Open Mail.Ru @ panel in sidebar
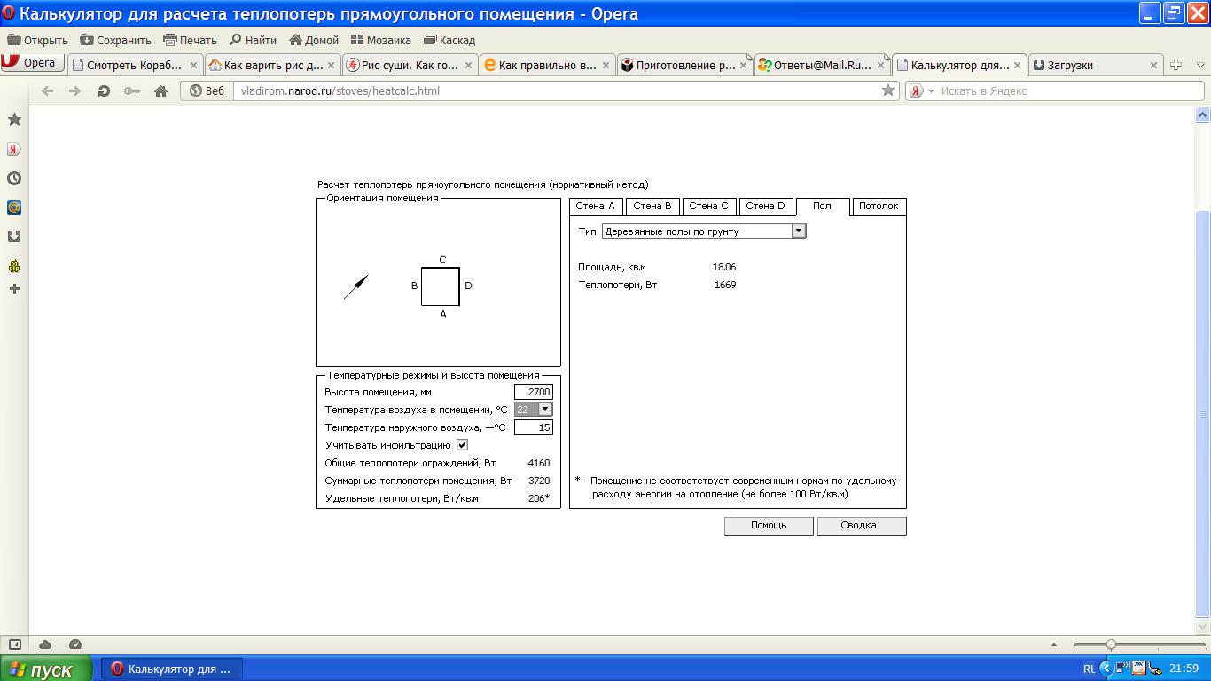Screen dimensions: 1211x681 coord(14,207)
